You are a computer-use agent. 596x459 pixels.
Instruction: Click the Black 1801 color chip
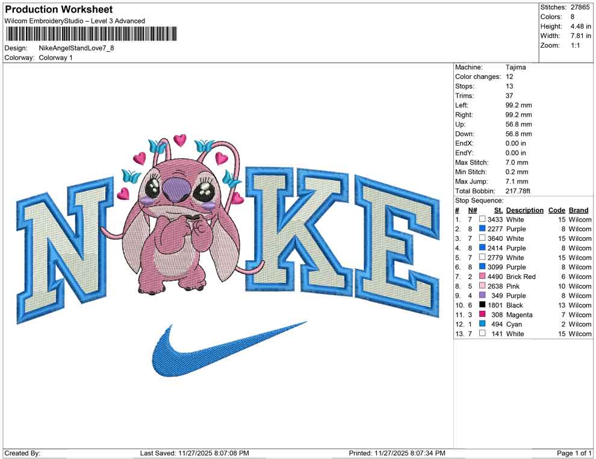coord(482,305)
